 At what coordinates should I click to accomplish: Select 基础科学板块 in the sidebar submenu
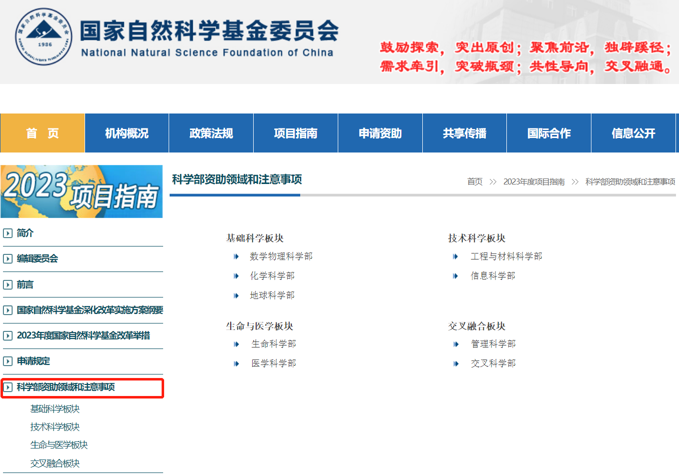pyautogui.click(x=55, y=409)
